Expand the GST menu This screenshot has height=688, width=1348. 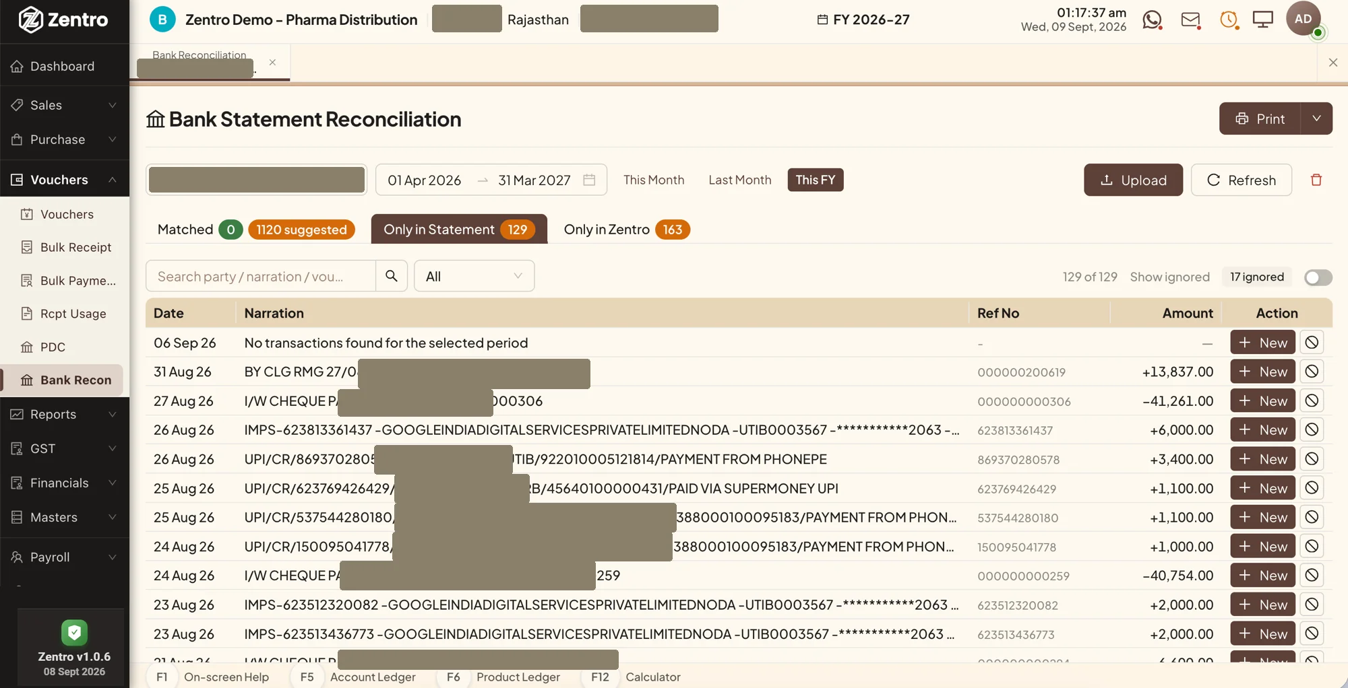point(65,448)
